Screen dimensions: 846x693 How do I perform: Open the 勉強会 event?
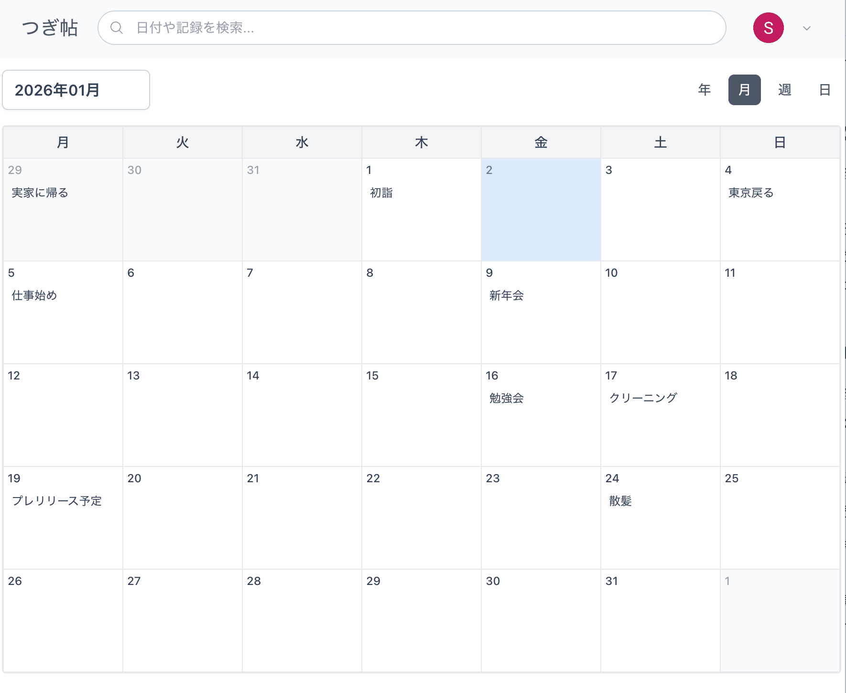[x=507, y=398]
